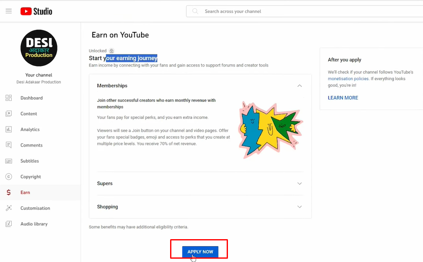Click the additional eligibility criteria note

[139, 227]
